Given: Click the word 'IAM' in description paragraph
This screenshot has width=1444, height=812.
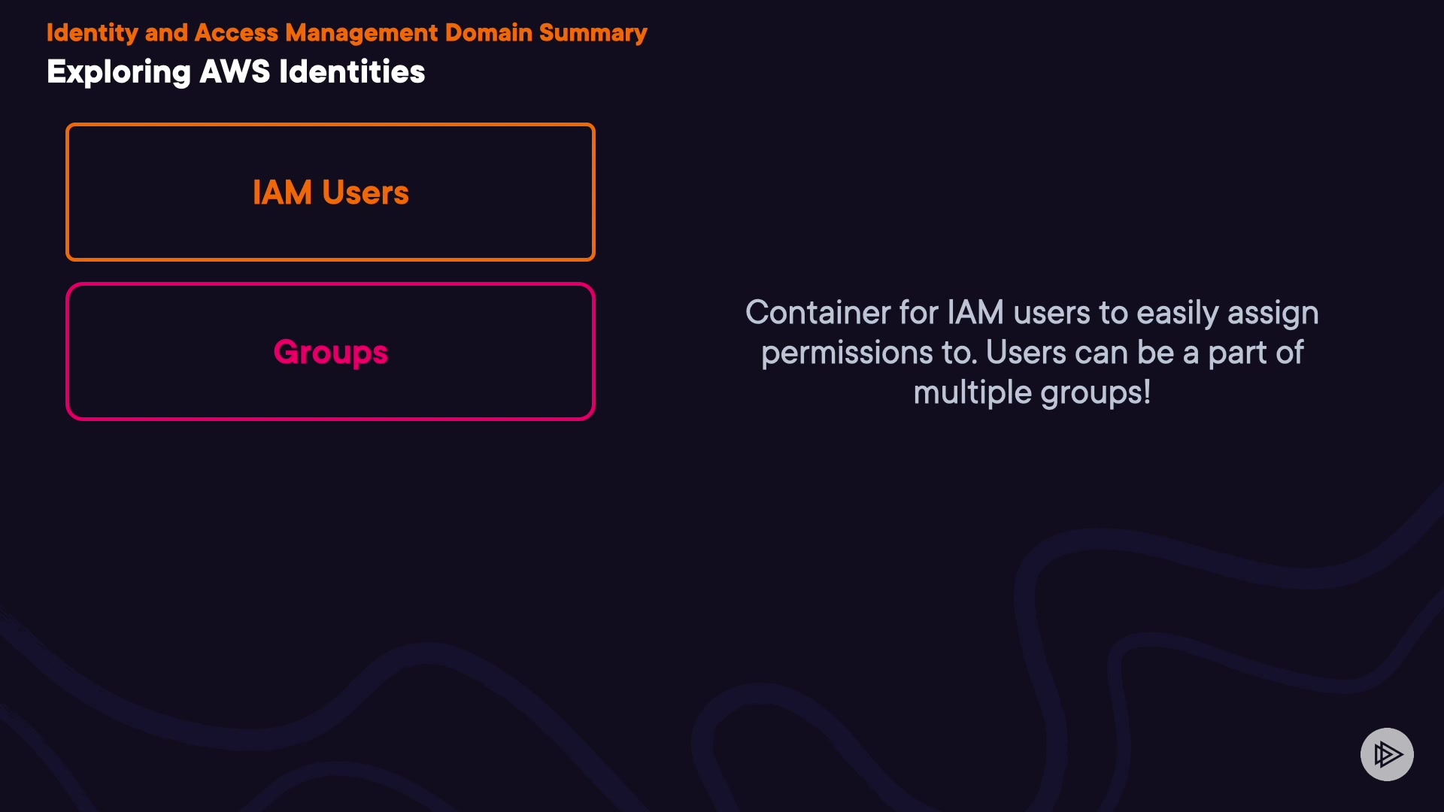Looking at the screenshot, I should click(x=975, y=313).
